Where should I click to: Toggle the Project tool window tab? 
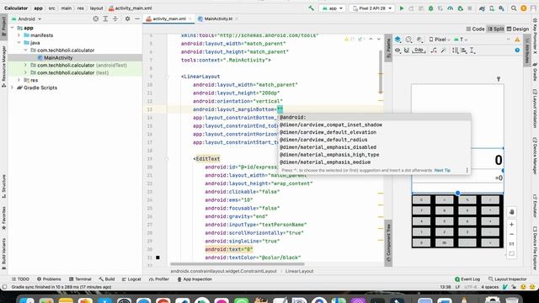click(3, 26)
